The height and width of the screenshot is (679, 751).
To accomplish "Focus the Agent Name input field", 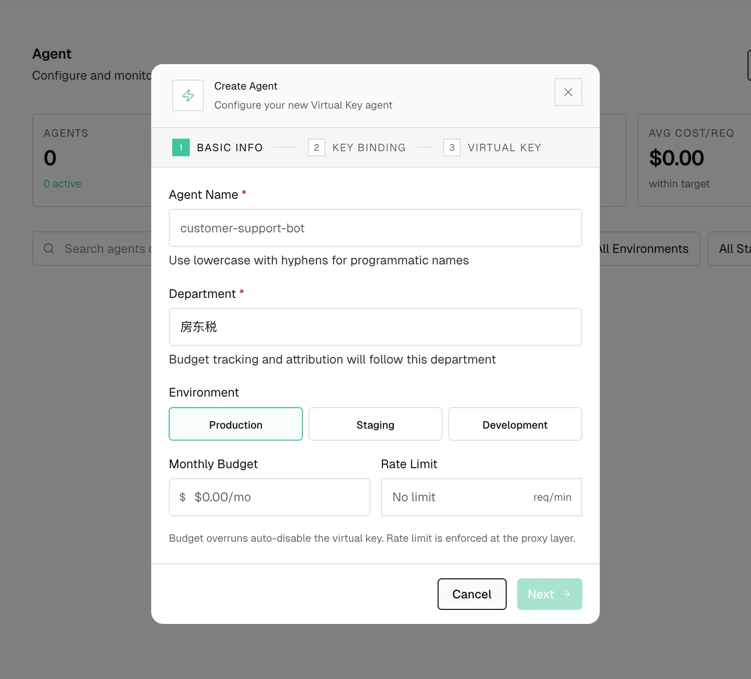I will point(375,228).
